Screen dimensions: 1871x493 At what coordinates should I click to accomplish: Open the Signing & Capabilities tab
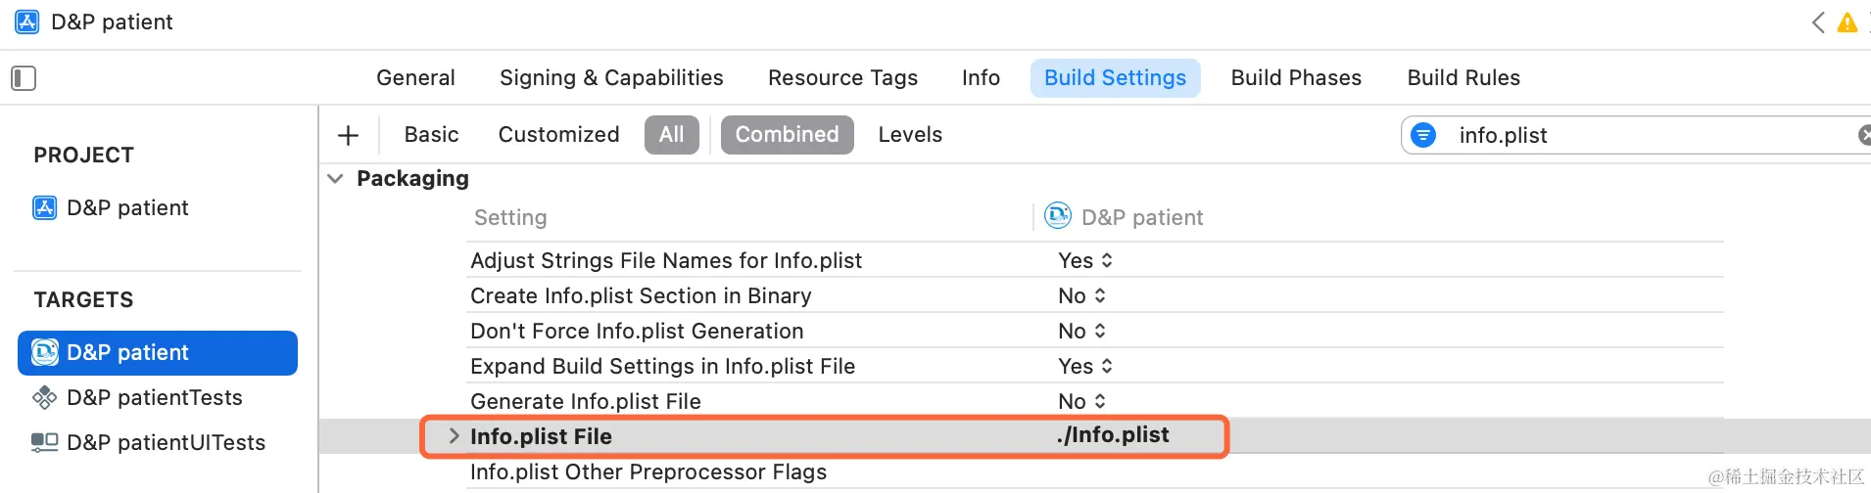pyautogui.click(x=611, y=78)
